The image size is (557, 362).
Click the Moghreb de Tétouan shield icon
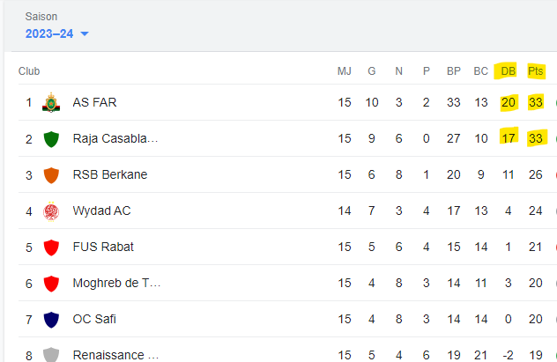[x=51, y=283]
